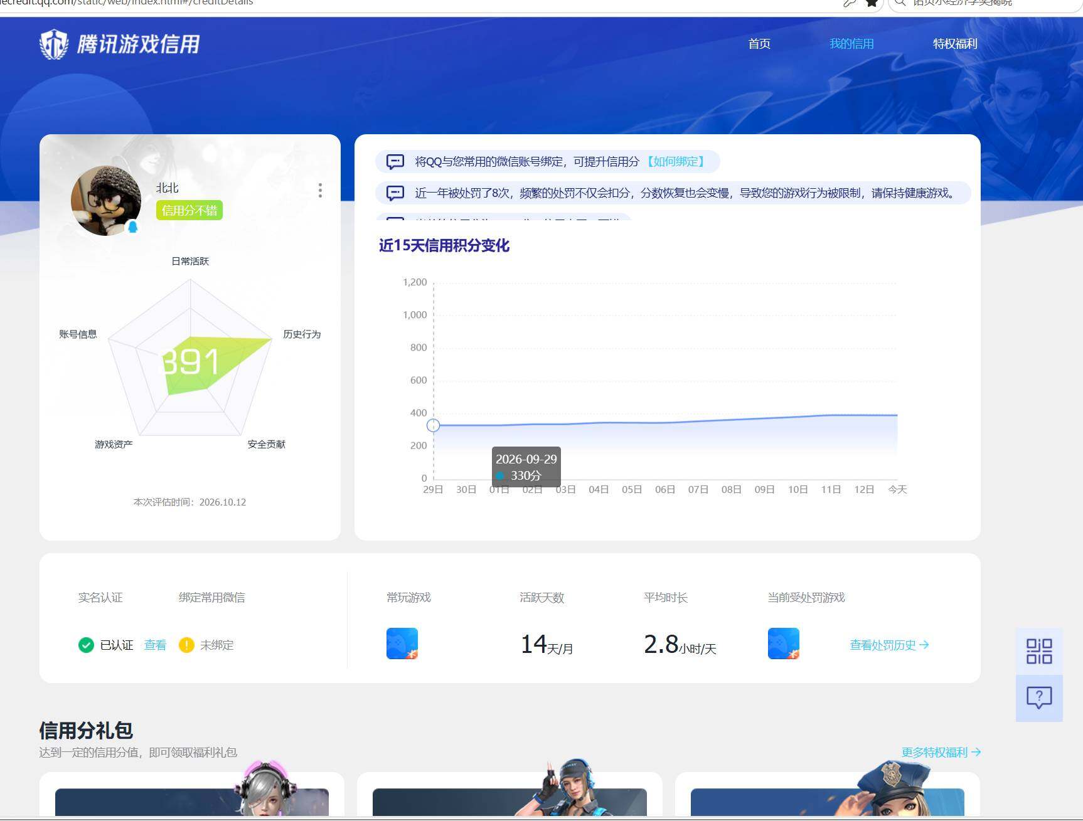This screenshot has height=821, width=1083.
Task: Click the 391 credit score on radar
Action: tap(190, 362)
